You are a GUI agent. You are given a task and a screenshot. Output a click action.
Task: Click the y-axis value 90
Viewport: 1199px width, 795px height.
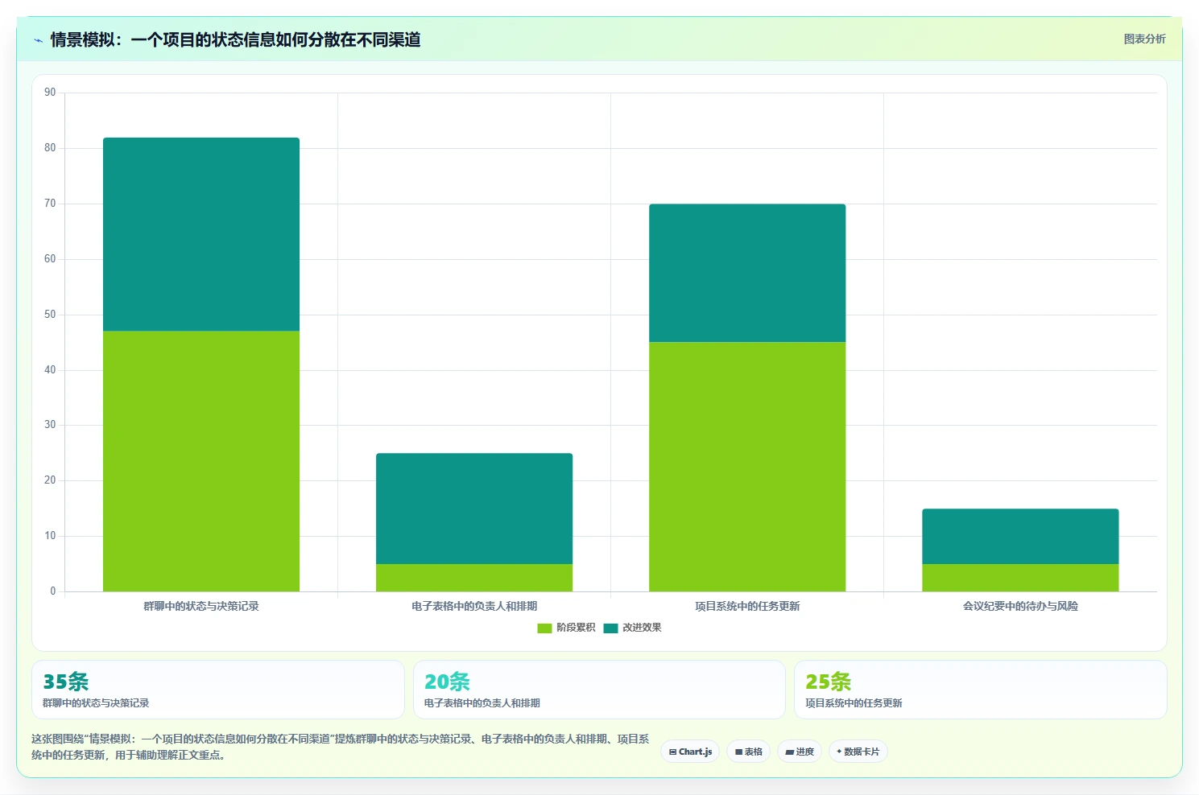point(50,93)
